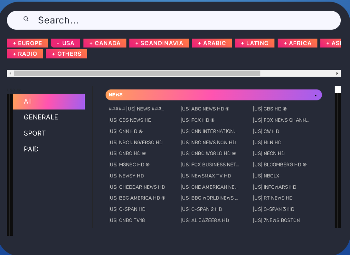Open the '|US| FOX HD' channel
Viewport: 350px width, 255px height.
(x=198, y=120)
